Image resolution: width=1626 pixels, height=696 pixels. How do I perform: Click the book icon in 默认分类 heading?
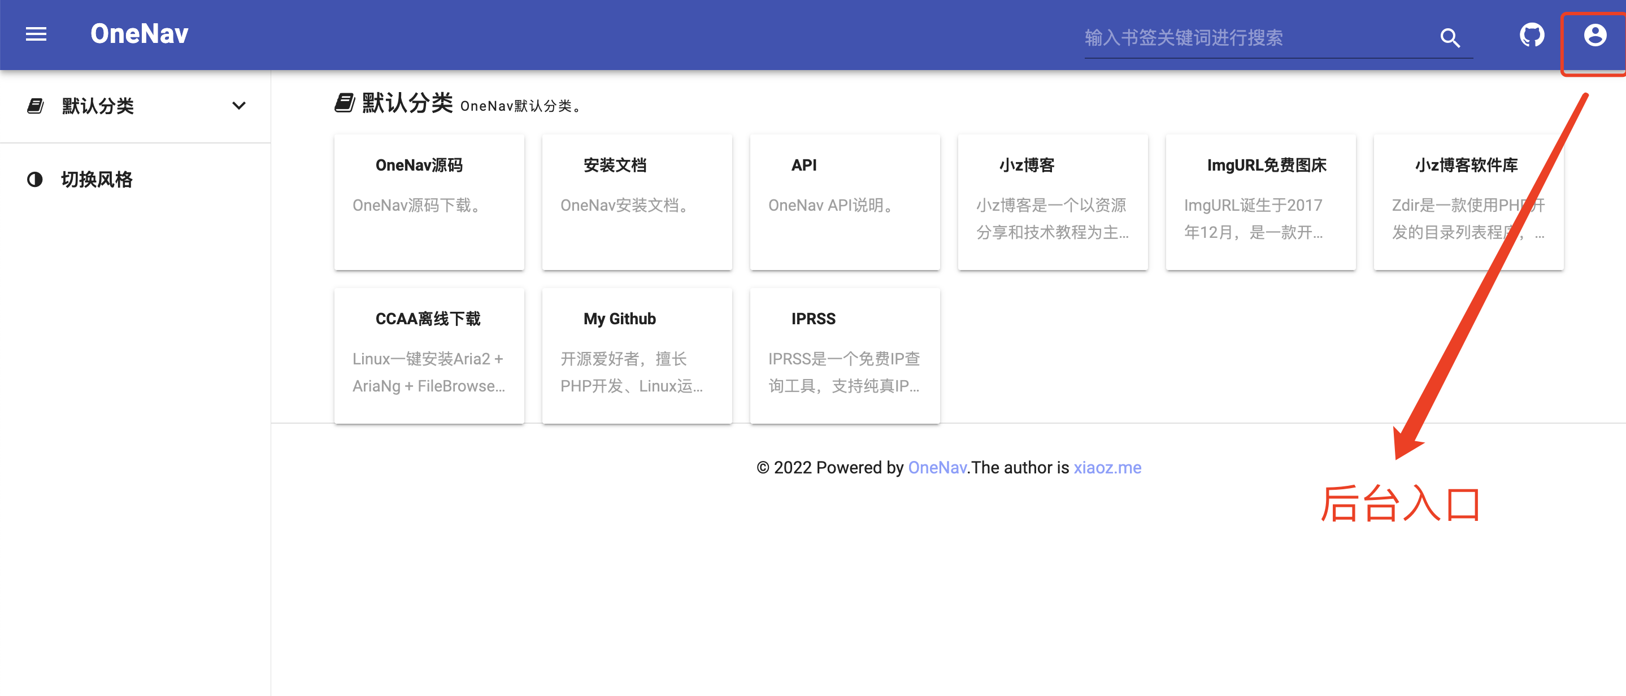pyautogui.click(x=344, y=102)
